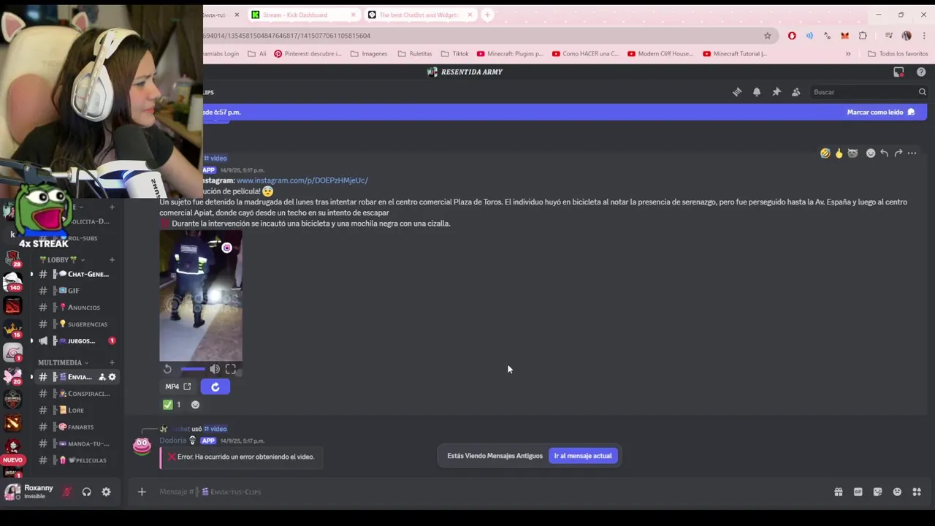Open the add reaction picker on message toolbar
The height and width of the screenshot is (526, 935).
(x=871, y=153)
